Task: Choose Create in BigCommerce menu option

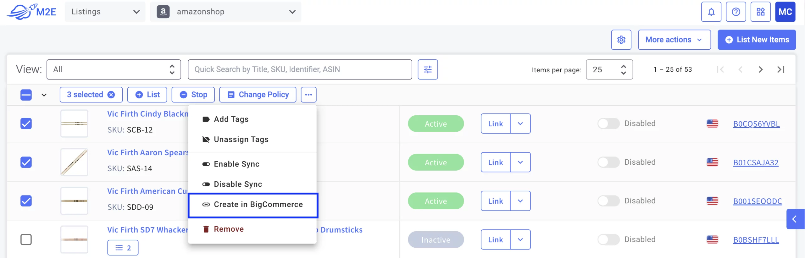Action: [253, 205]
